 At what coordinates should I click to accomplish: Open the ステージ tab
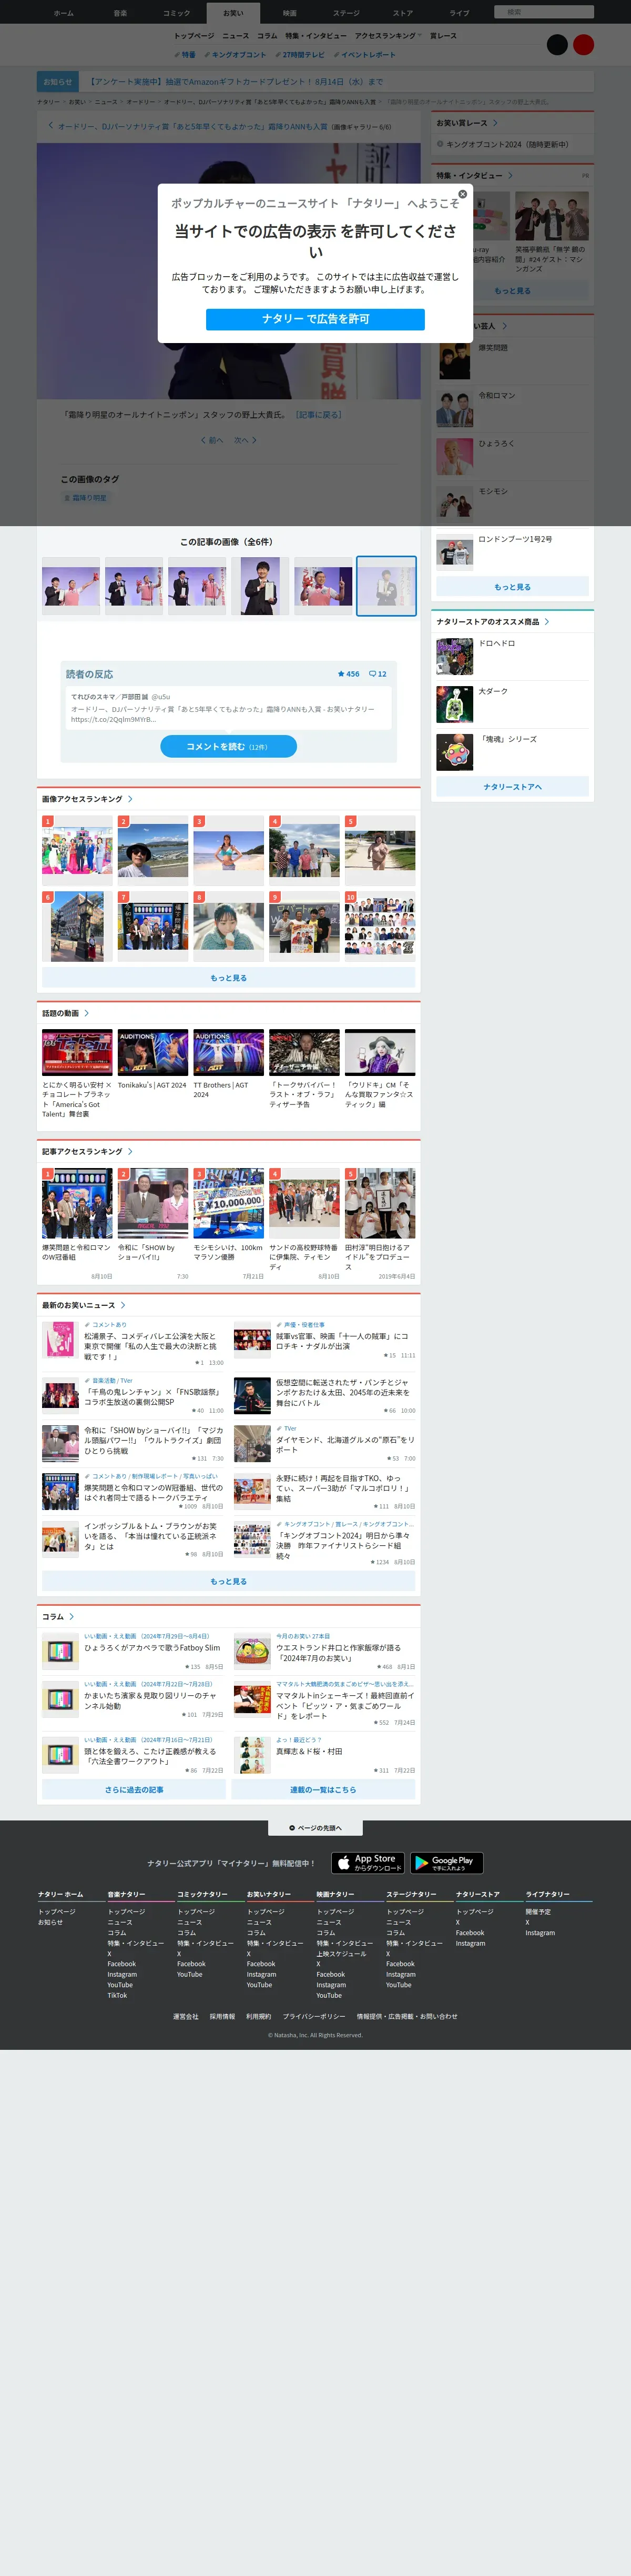(x=346, y=13)
